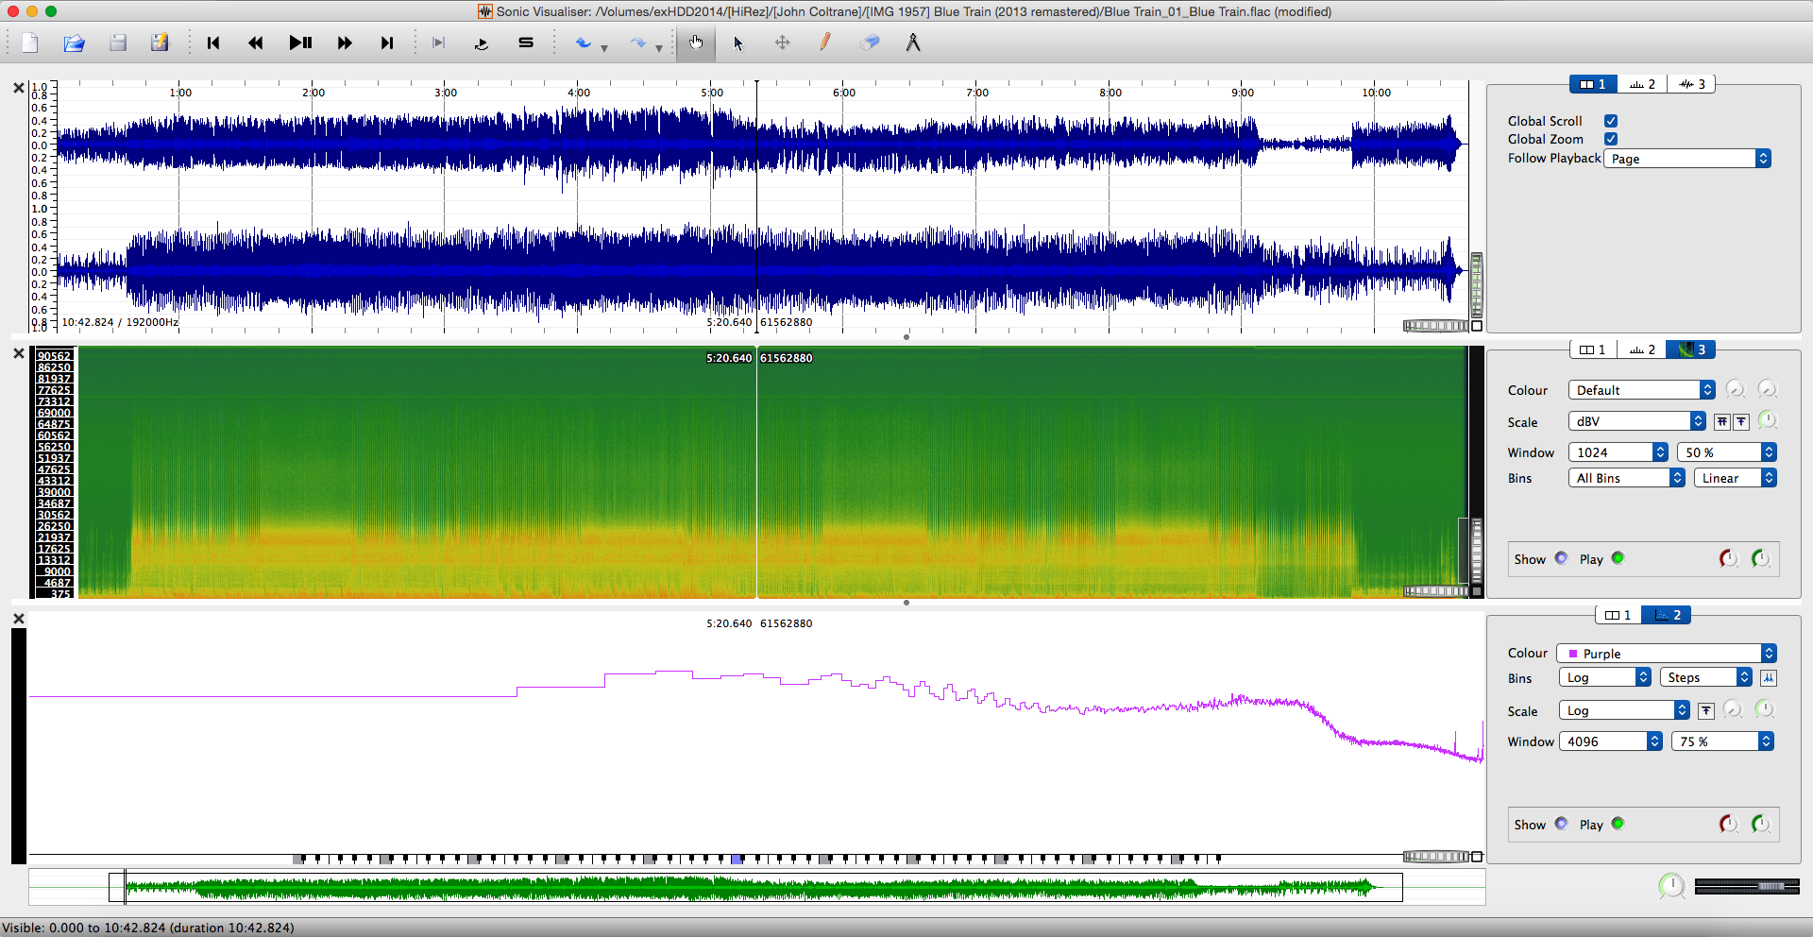Select the Navigate hand tool
Viewport: 1813px width, 937px height.
(696, 43)
